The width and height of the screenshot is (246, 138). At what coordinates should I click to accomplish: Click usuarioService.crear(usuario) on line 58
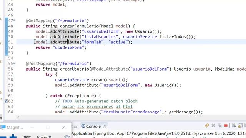pos(90,80)
